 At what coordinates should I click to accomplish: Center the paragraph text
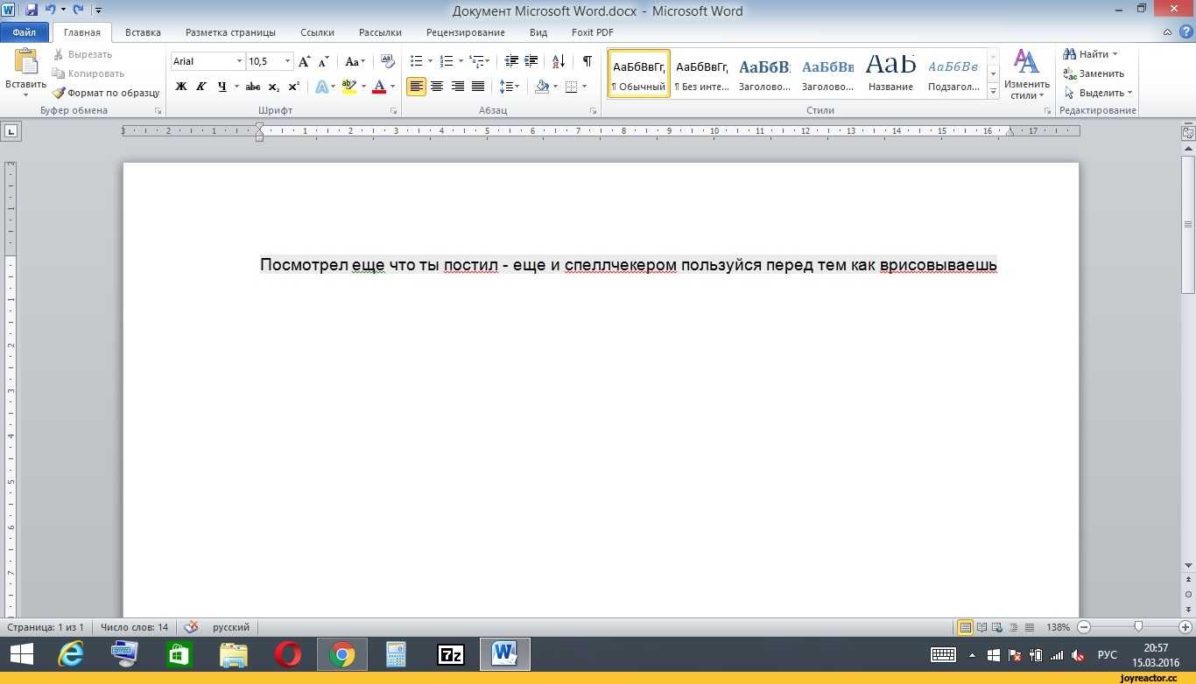coord(436,87)
